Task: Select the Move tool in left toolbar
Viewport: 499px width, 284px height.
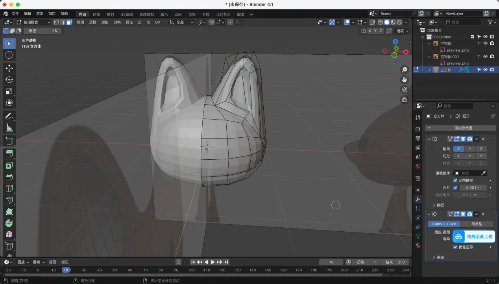Action: click(x=9, y=68)
